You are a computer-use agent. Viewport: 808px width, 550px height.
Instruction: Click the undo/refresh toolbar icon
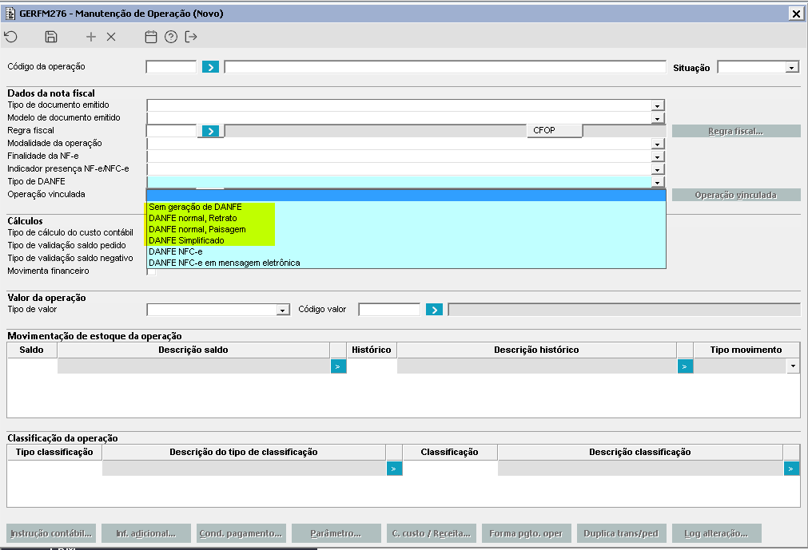click(11, 37)
